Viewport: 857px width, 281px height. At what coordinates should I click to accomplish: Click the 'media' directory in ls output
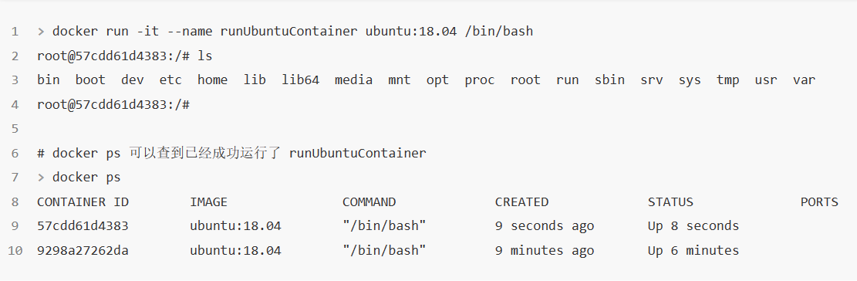click(353, 80)
